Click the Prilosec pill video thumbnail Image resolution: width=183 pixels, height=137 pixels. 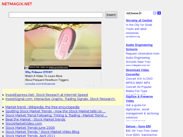point(63,45)
